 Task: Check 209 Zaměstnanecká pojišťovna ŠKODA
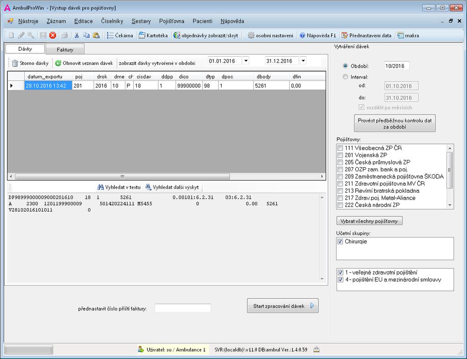point(340,176)
